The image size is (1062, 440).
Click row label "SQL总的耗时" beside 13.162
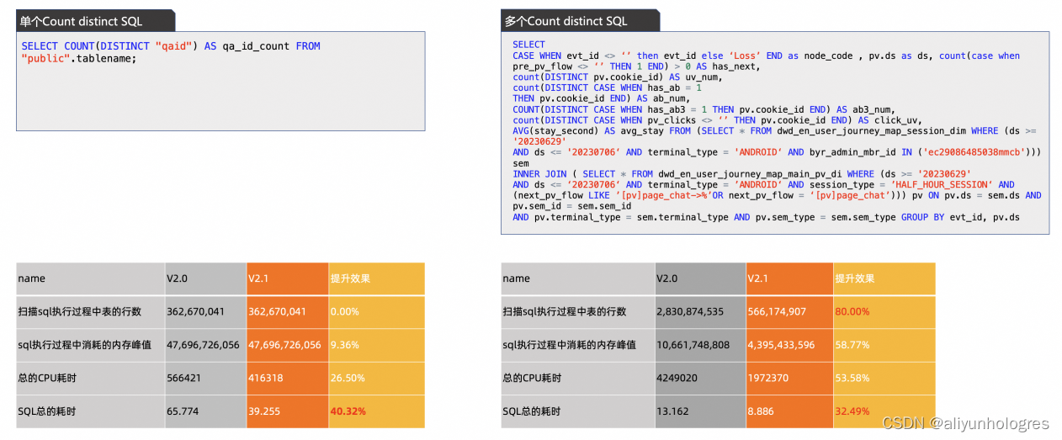click(577, 411)
